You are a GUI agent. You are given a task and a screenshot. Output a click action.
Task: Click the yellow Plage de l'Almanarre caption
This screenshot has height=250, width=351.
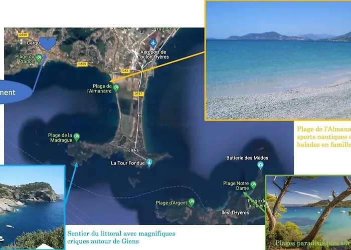pos(324,136)
